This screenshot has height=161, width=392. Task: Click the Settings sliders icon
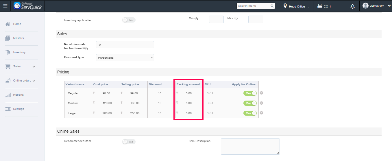tap(8, 109)
